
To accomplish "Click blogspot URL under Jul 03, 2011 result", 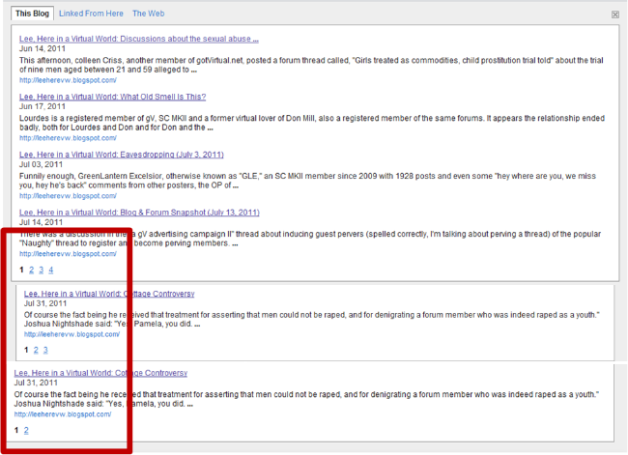I will click(x=68, y=196).
